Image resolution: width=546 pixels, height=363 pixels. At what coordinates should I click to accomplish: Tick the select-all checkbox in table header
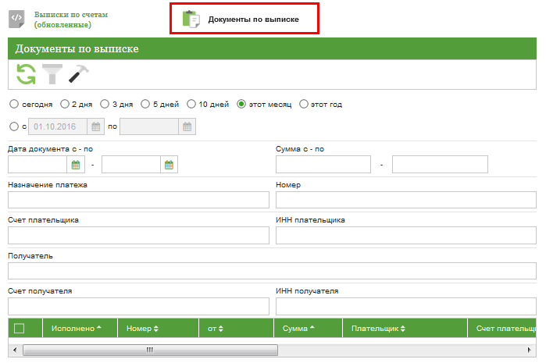[x=20, y=329]
